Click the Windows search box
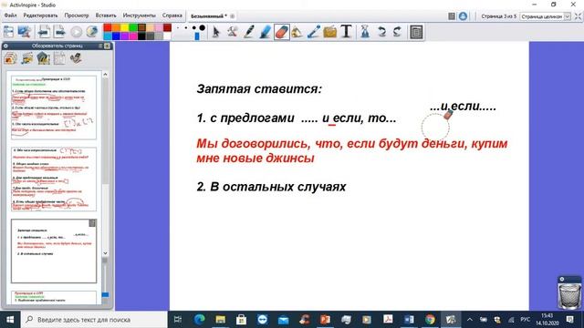Image resolution: width=584 pixels, height=328 pixels. [x=94, y=320]
